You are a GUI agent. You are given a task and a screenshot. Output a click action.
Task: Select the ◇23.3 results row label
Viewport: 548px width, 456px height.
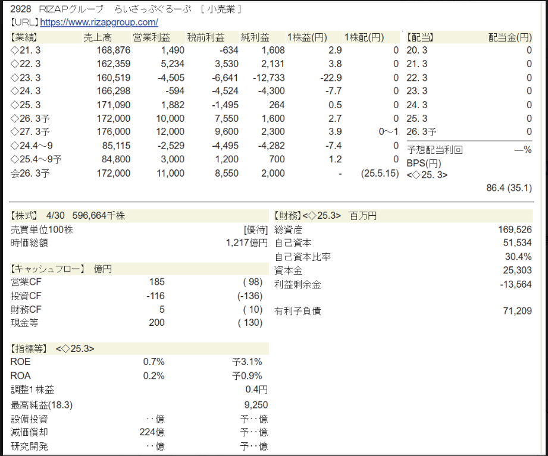[x=26, y=77]
